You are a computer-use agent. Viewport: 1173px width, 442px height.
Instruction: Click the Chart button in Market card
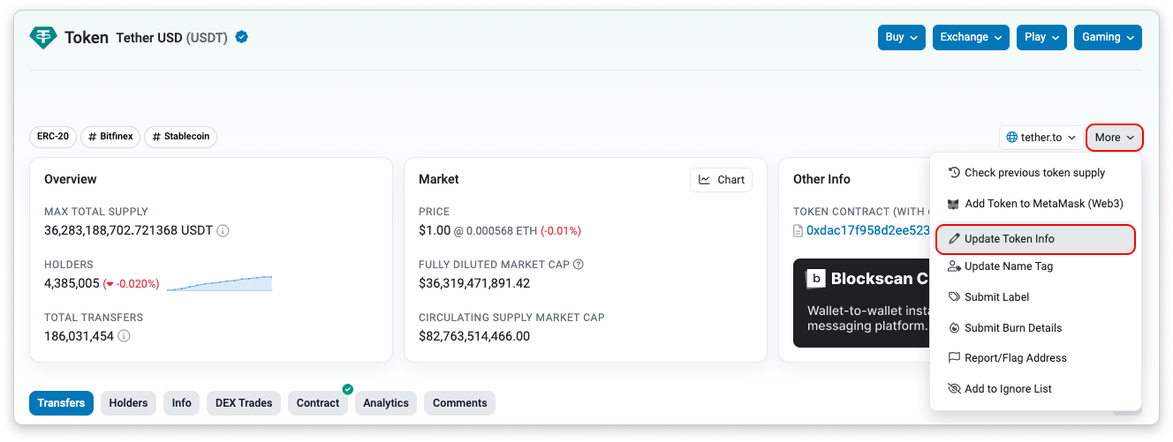(x=721, y=180)
